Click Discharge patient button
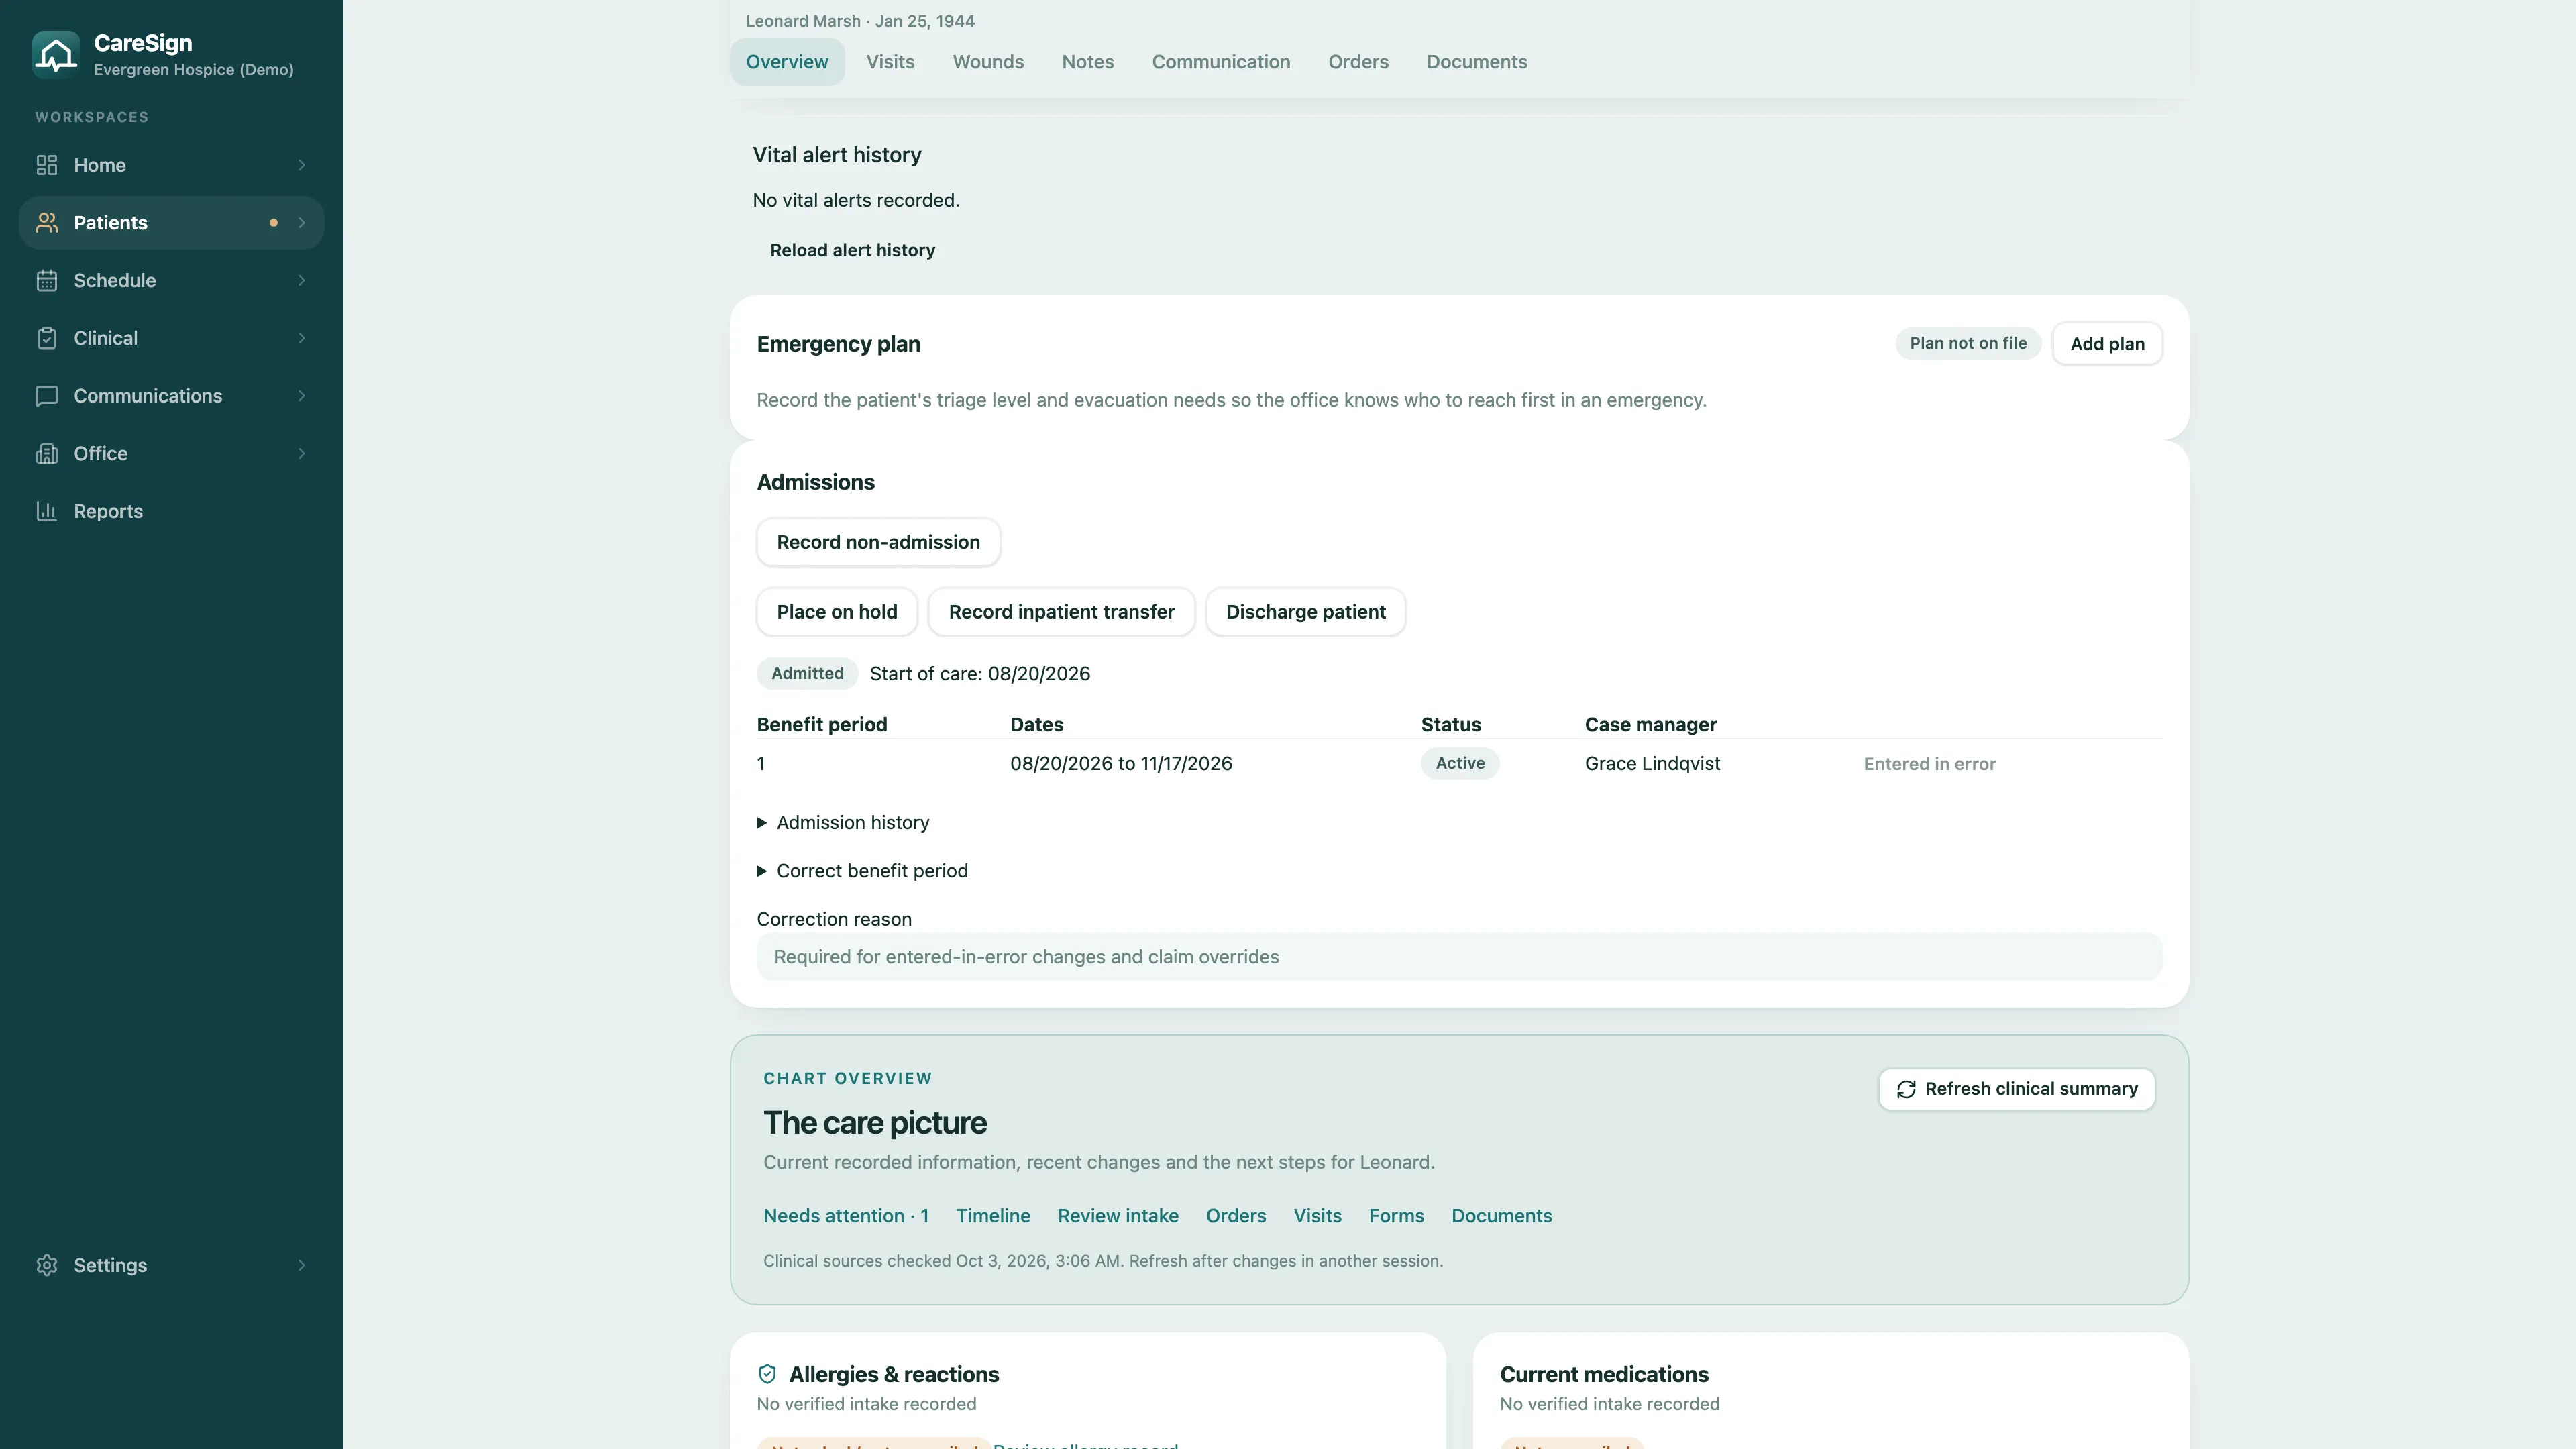2576x1449 pixels. tap(1305, 612)
